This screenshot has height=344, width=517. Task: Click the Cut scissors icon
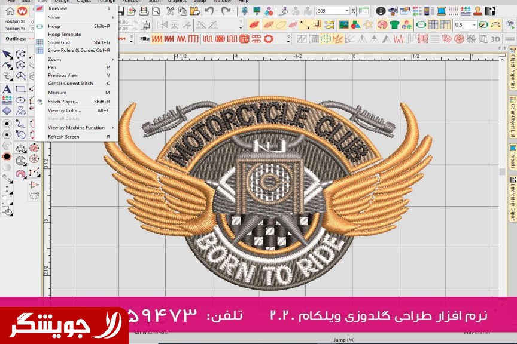[x=171, y=11]
